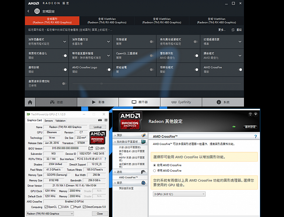Collapse the 音訊 section in the sidebar
Image resolution: width=284 pixels, height=217 pixels.
click(115, 183)
